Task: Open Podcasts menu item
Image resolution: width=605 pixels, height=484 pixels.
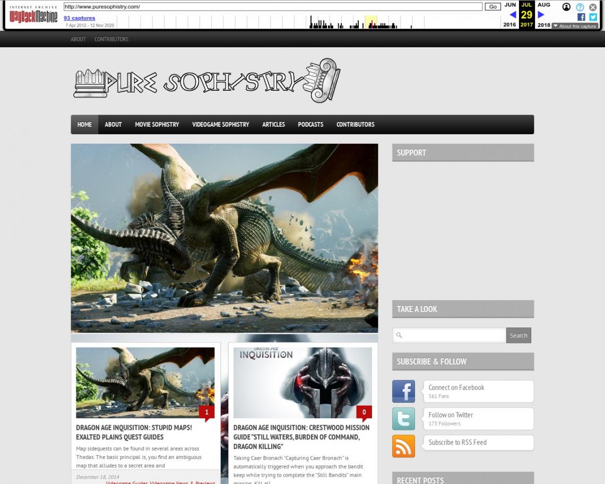Action: [310, 124]
